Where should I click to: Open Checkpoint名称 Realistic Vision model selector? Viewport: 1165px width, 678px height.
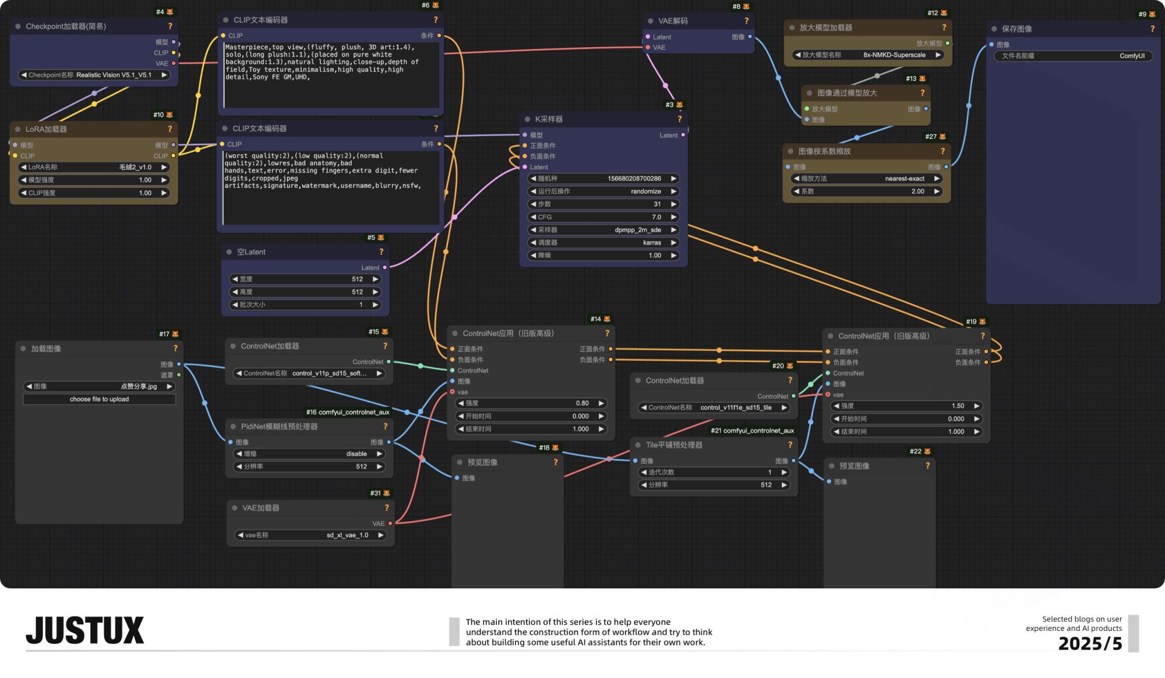[93, 75]
